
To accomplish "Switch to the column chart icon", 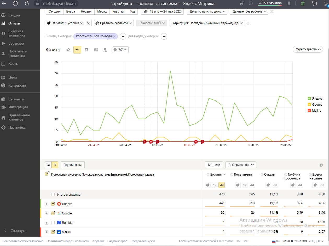I will (96, 50).
